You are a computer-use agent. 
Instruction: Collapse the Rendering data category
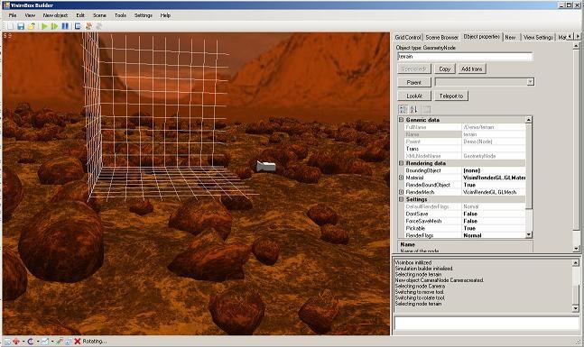click(x=402, y=163)
